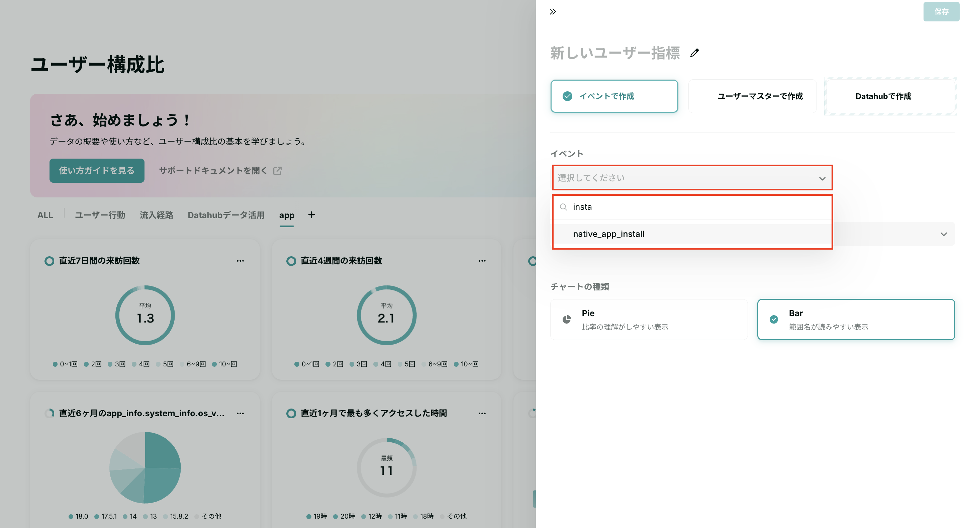Image resolution: width=964 pixels, height=528 pixels.
Task: Click 直近6ヶ月のapp_info.system_info.os_v... title
Action: [141, 414]
